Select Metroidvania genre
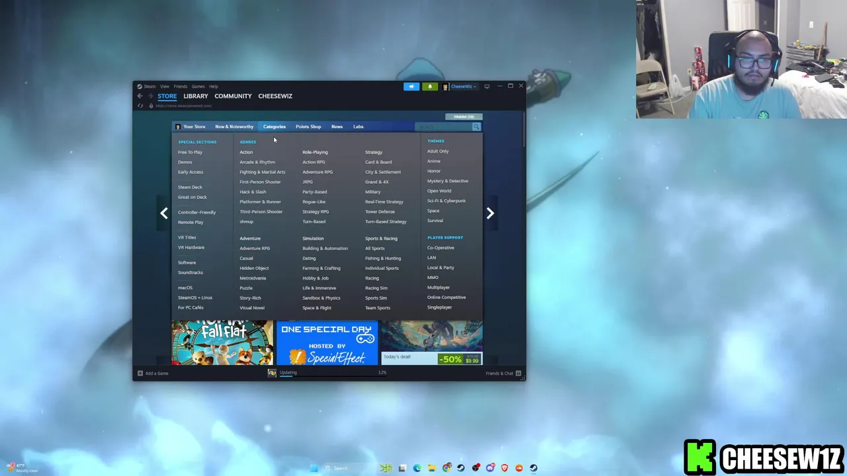Screen dimensions: 847x476 pos(253,278)
